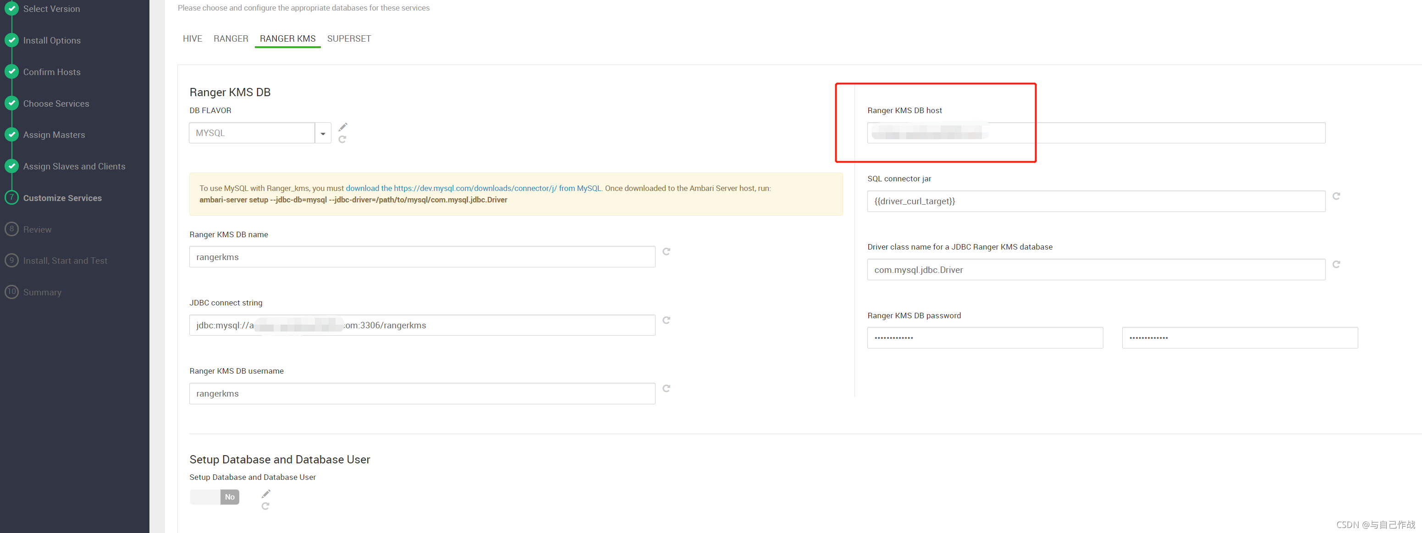Focus the first Ranger KMS DB password field
This screenshot has height=533, width=1422.
coord(985,338)
